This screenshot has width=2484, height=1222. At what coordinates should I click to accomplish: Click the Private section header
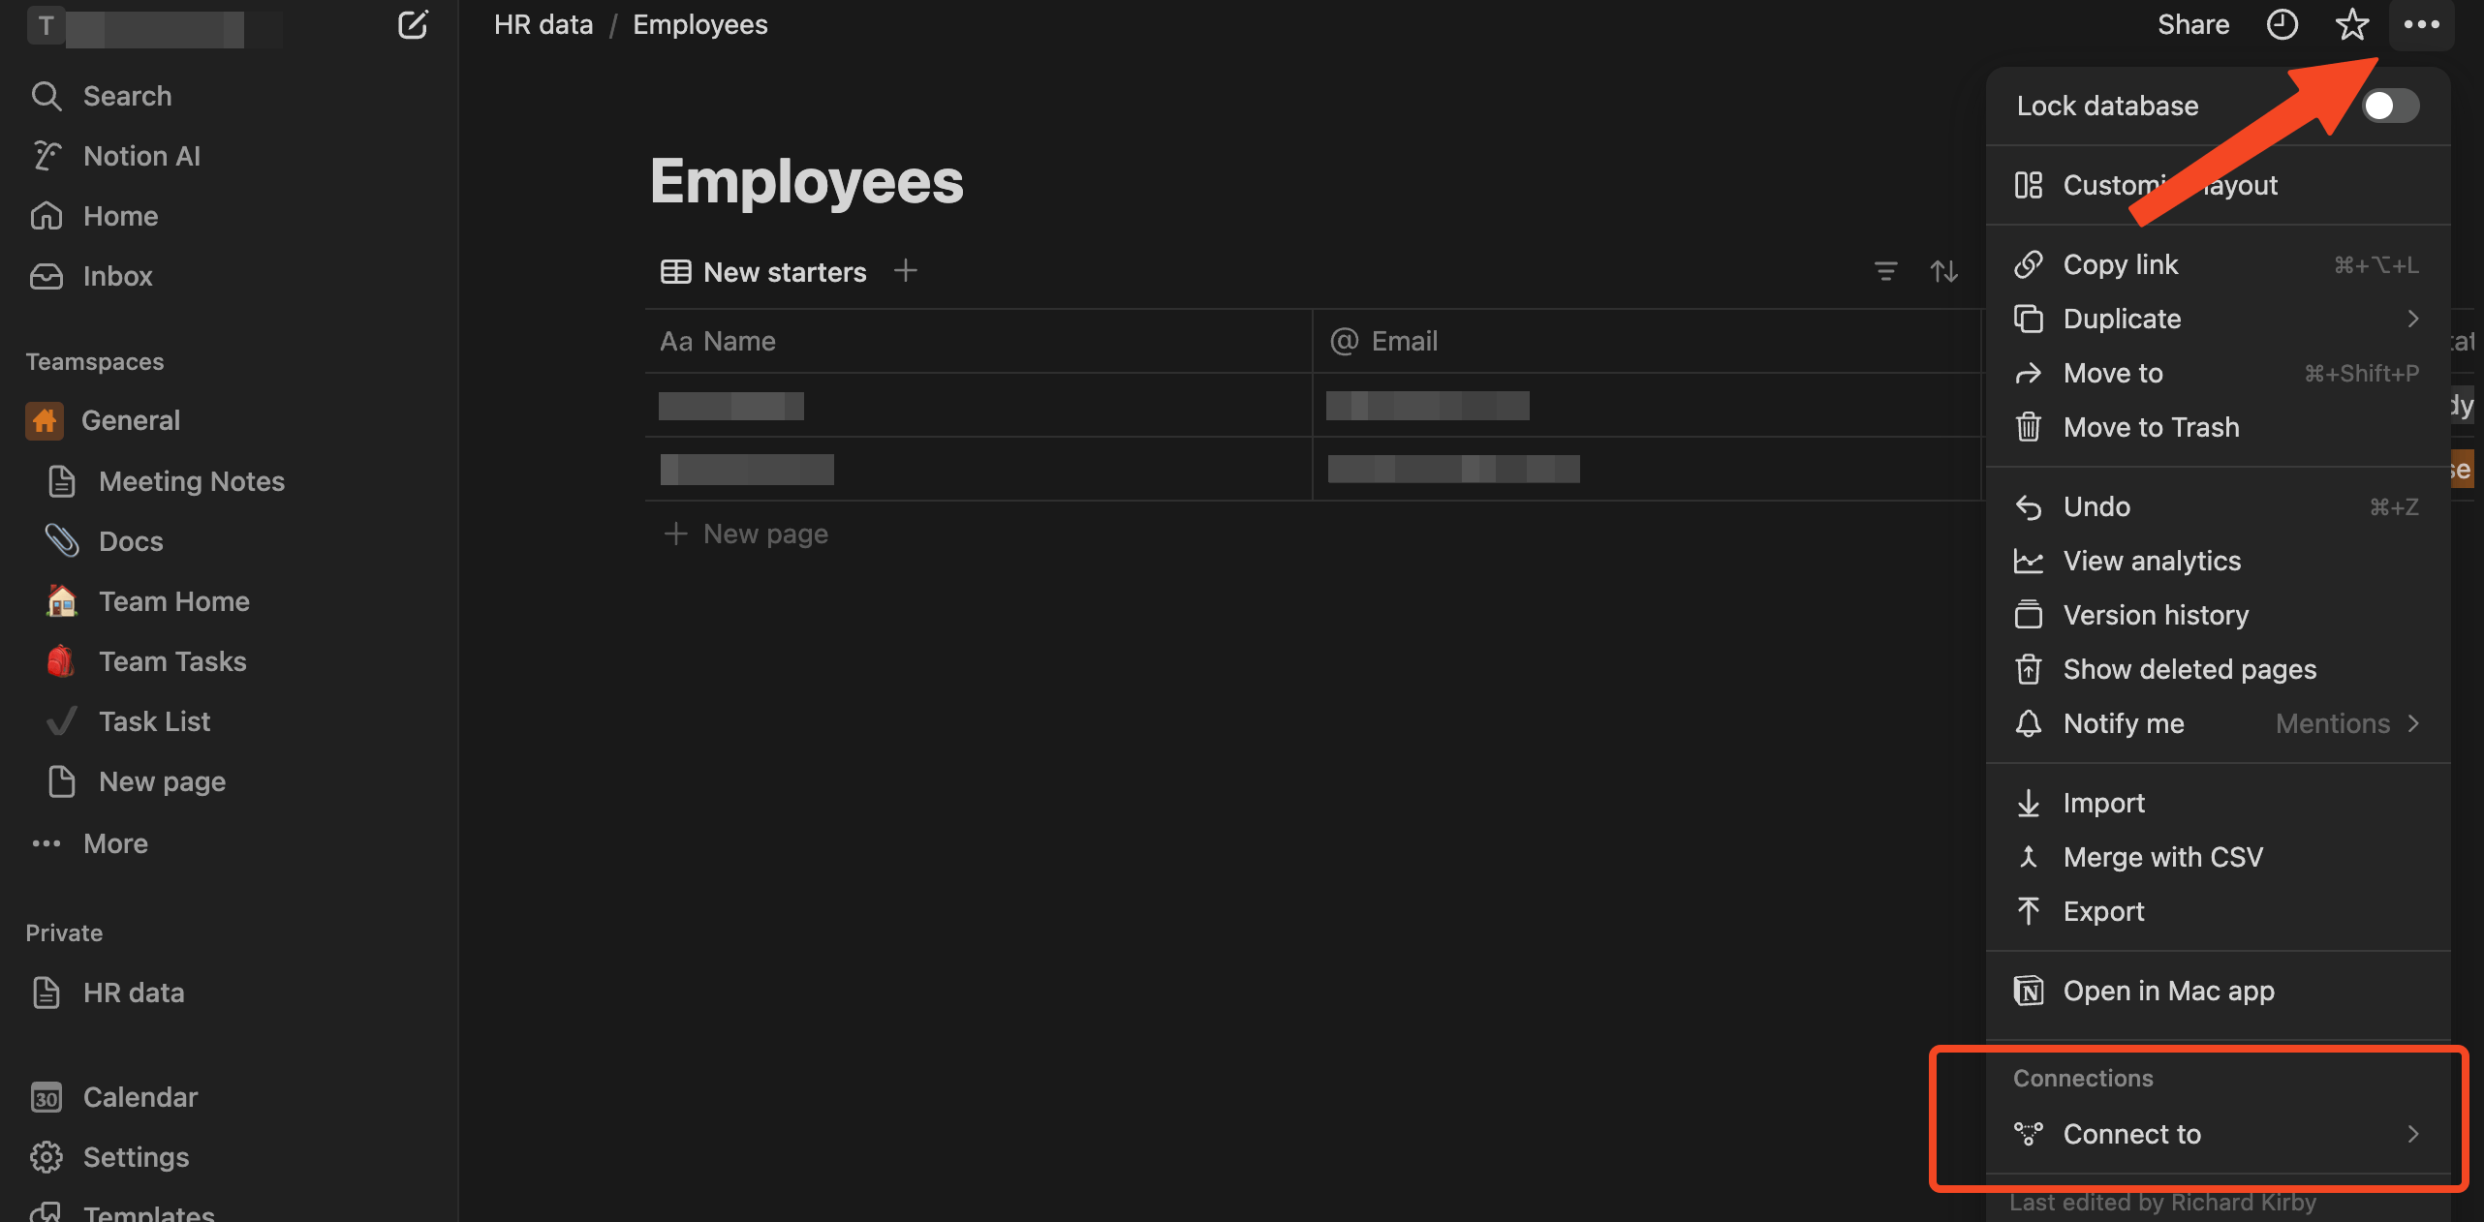click(64, 932)
